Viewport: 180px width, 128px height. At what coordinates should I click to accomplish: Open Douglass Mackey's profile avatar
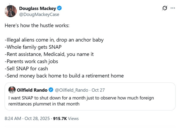click(x=11, y=11)
